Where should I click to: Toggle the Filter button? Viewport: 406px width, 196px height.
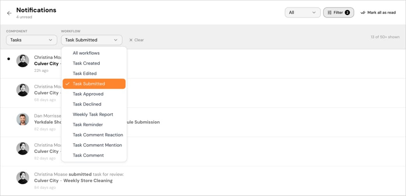click(x=338, y=13)
